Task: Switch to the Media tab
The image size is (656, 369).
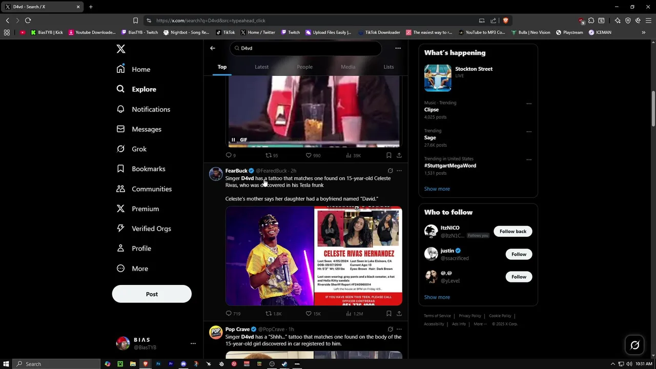Action: (348, 67)
